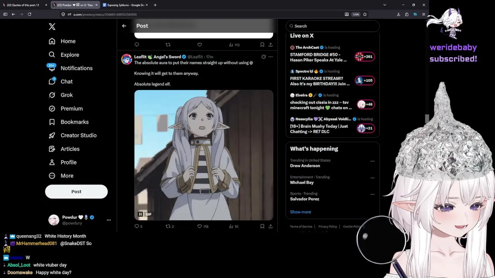
Task: Switch to Exposing Sykkuno Google Docs tab
Action: click(125, 5)
